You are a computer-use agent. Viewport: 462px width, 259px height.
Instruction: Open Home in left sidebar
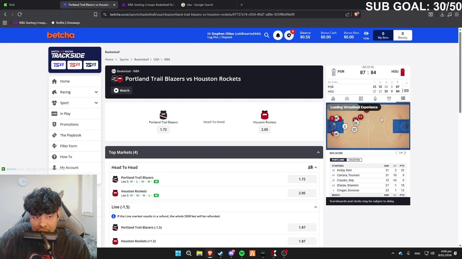click(75, 81)
